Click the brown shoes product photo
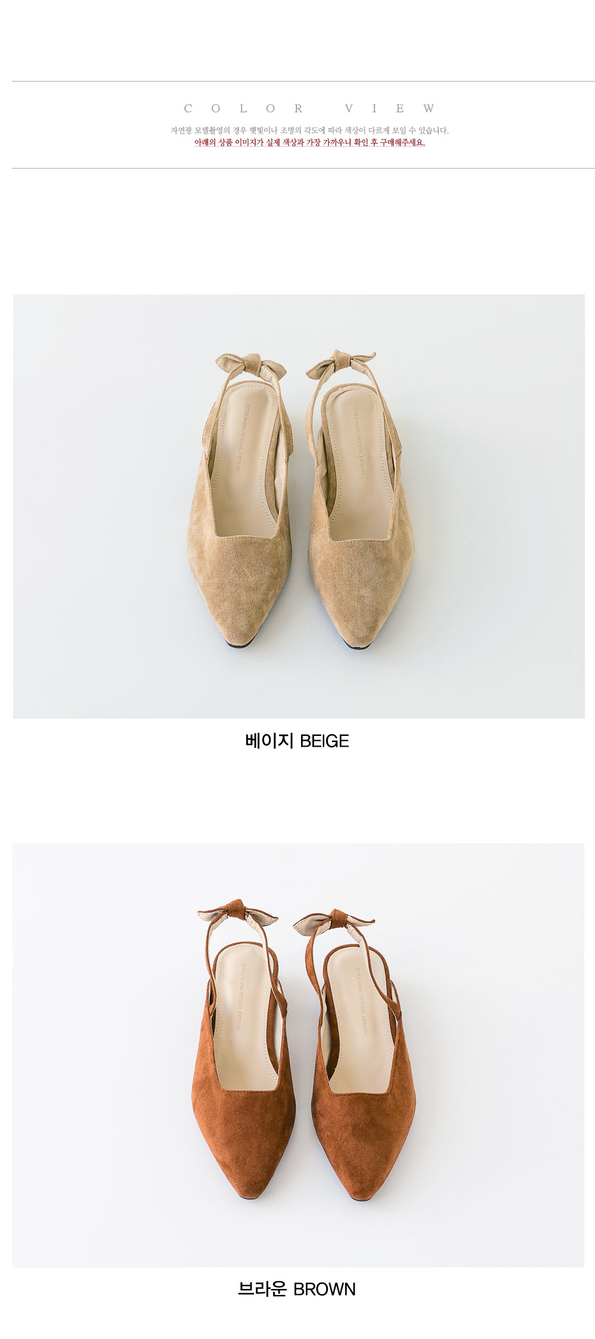This screenshot has width=595, height=1339. [299, 1055]
